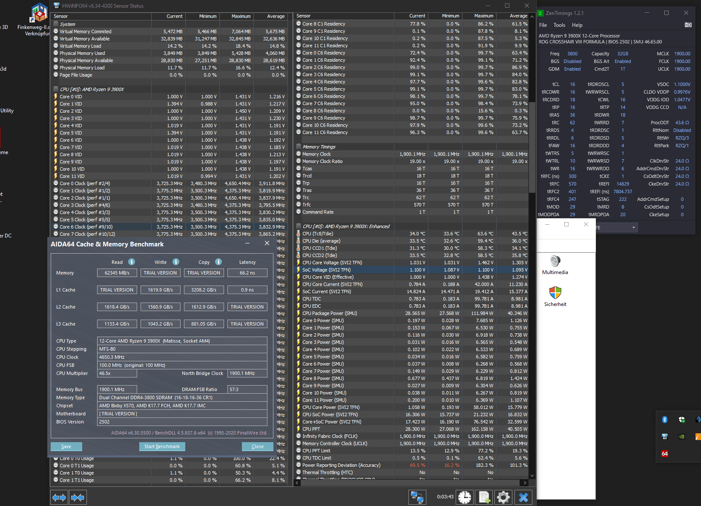Image resolution: width=701 pixels, height=506 pixels.
Task: Click right-panel Maximum column header
Action: pyautogui.click(x=479, y=16)
